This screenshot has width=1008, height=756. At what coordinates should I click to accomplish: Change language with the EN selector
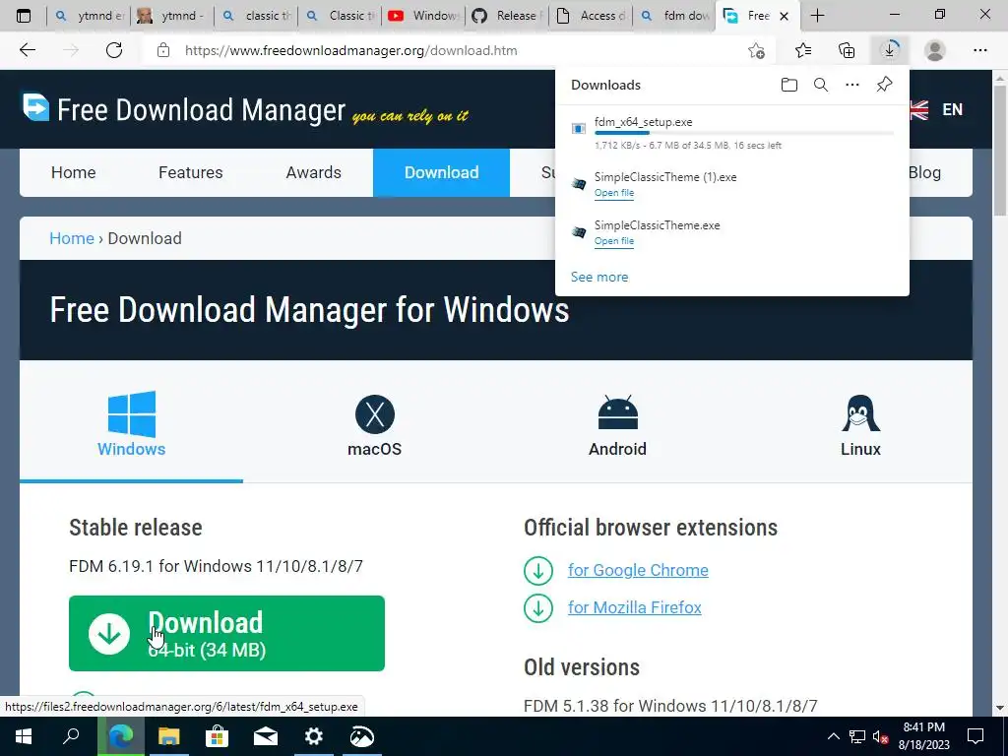point(952,109)
